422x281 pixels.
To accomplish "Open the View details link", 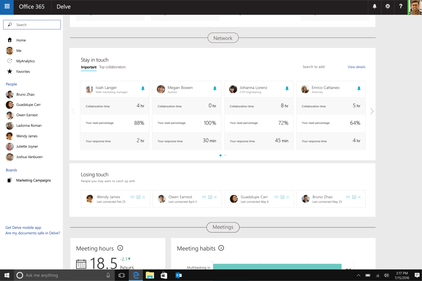I will (356, 67).
